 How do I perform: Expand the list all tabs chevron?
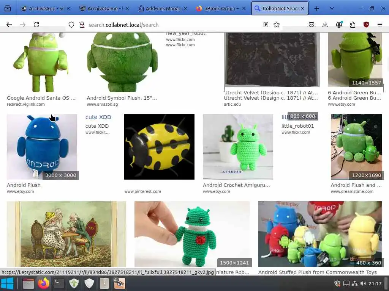(x=332, y=8)
